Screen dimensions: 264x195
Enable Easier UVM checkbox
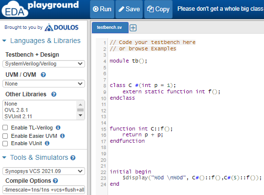(5, 136)
